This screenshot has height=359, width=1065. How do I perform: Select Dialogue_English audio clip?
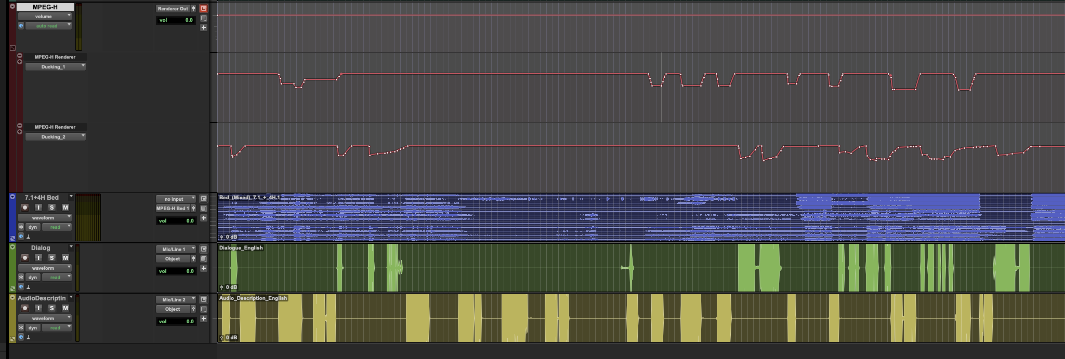(x=641, y=268)
